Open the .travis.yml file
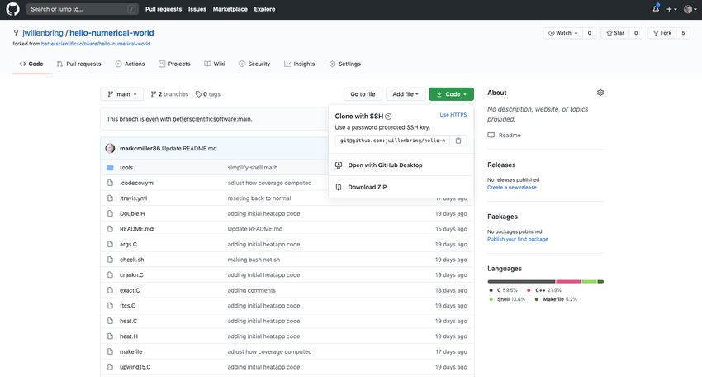Viewport: 702px width, 377px height. pos(134,198)
